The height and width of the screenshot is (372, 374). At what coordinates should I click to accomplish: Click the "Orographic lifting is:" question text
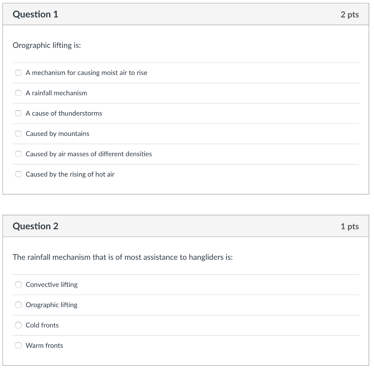click(47, 45)
